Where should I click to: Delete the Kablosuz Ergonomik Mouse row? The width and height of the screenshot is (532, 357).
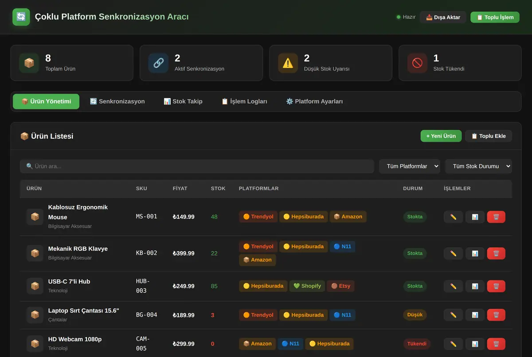pos(496,217)
